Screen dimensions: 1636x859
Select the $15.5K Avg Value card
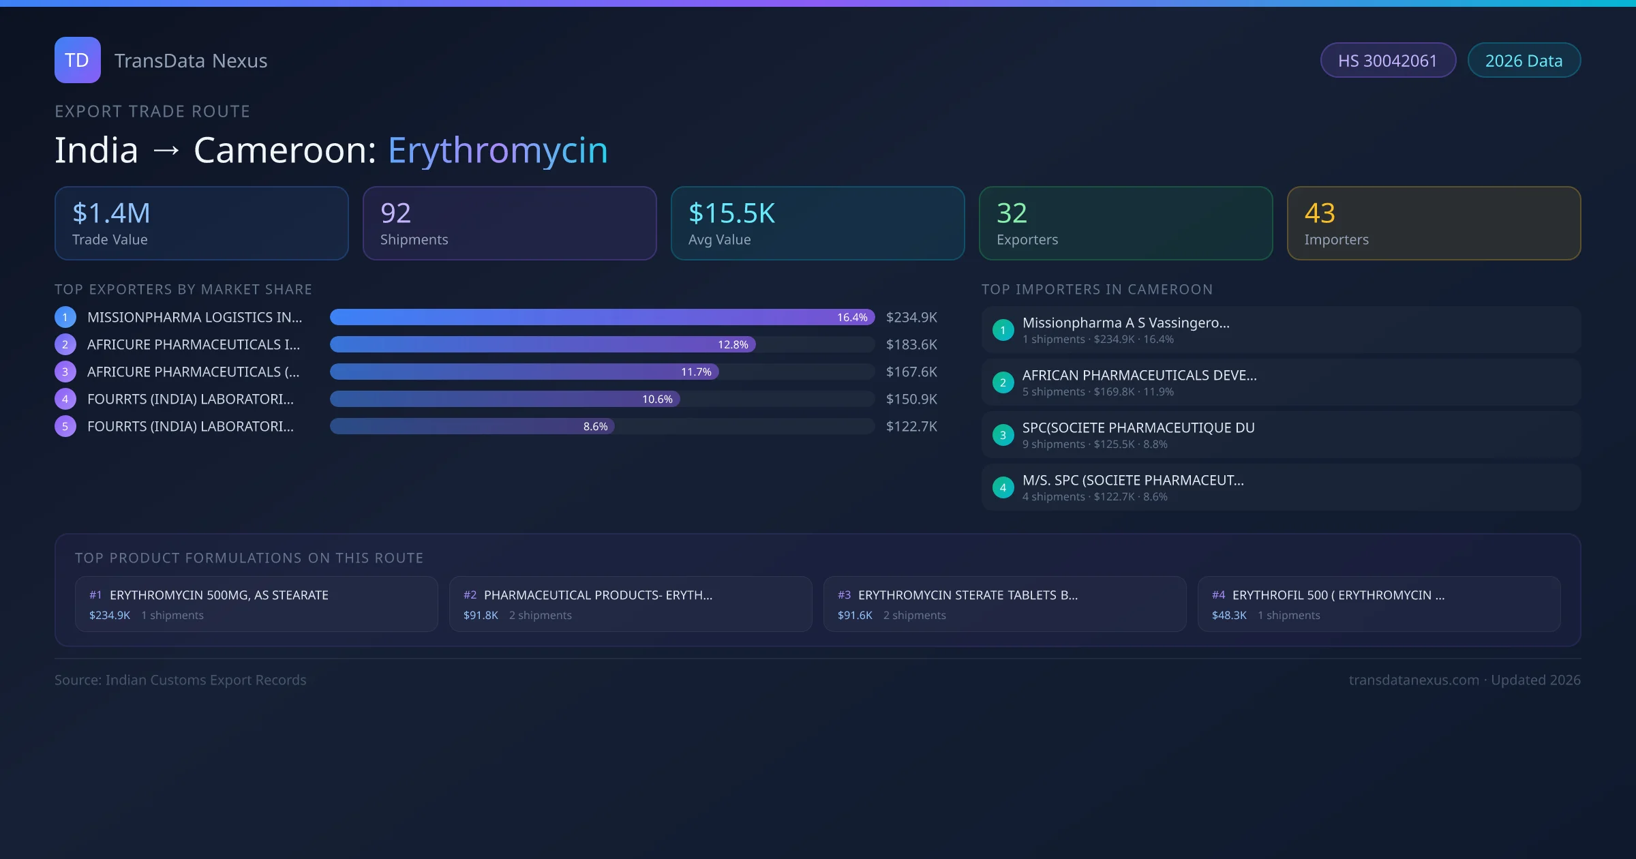click(817, 223)
